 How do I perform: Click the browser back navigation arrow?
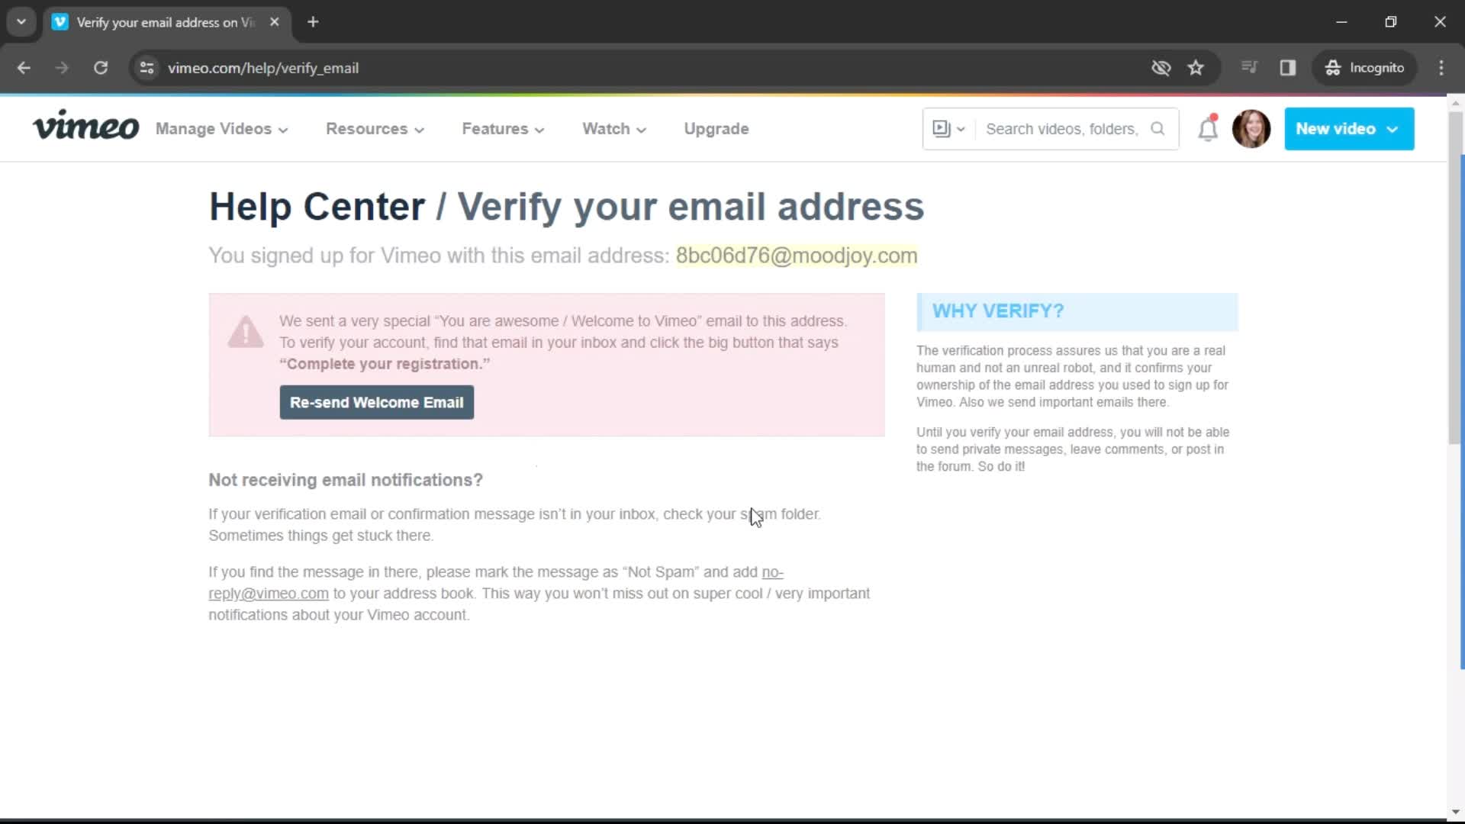pos(23,67)
